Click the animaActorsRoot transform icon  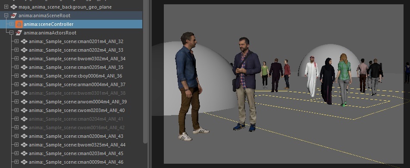19,33
